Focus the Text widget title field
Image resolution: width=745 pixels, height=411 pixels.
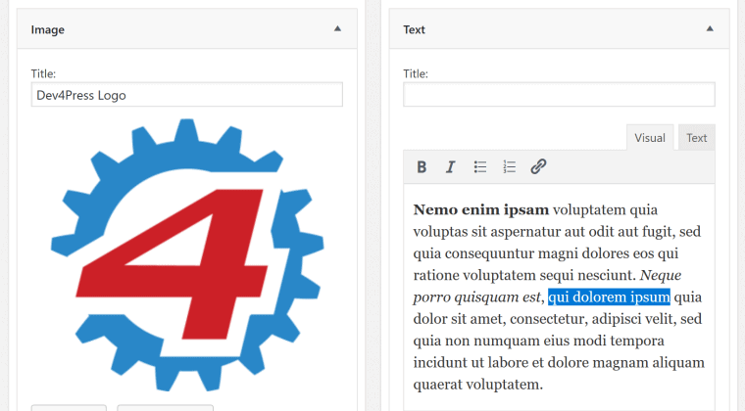pyautogui.click(x=559, y=95)
